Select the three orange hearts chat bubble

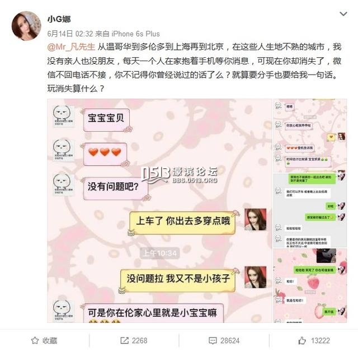click(105, 154)
